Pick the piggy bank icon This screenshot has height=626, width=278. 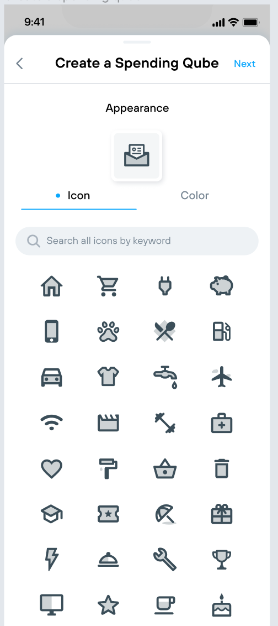click(x=221, y=286)
